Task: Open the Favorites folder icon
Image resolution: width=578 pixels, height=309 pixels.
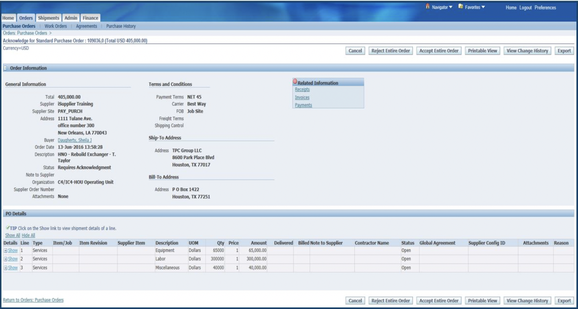Action: pyautogui.click(x=461, y=6)
